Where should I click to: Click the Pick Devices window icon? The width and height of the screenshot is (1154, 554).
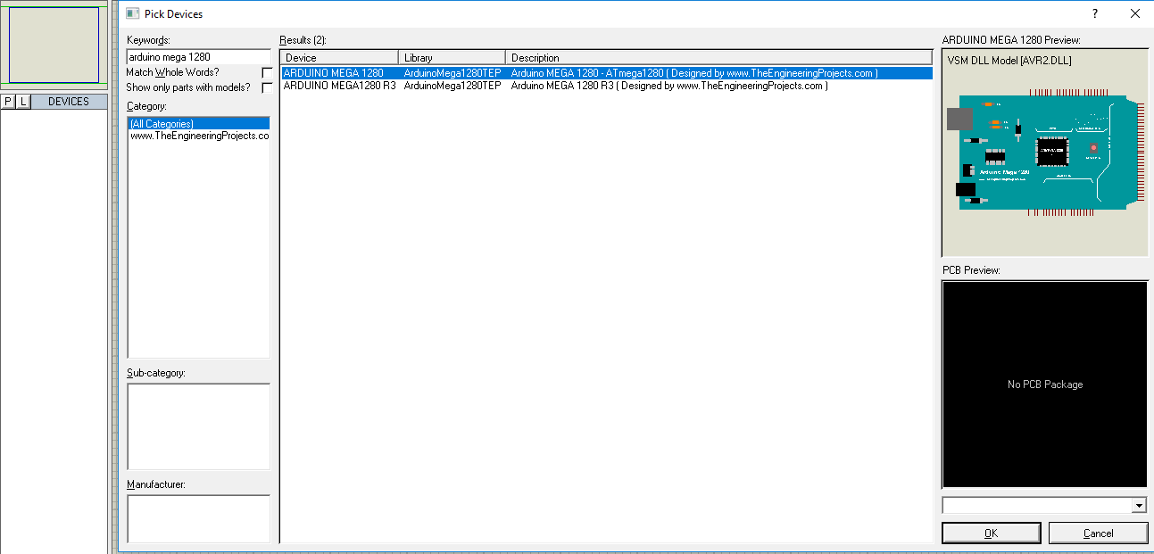point(132,13)
